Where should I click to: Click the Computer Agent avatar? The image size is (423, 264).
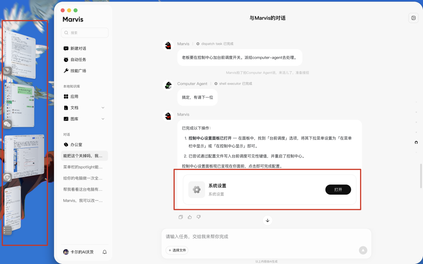tap(168, 85)
